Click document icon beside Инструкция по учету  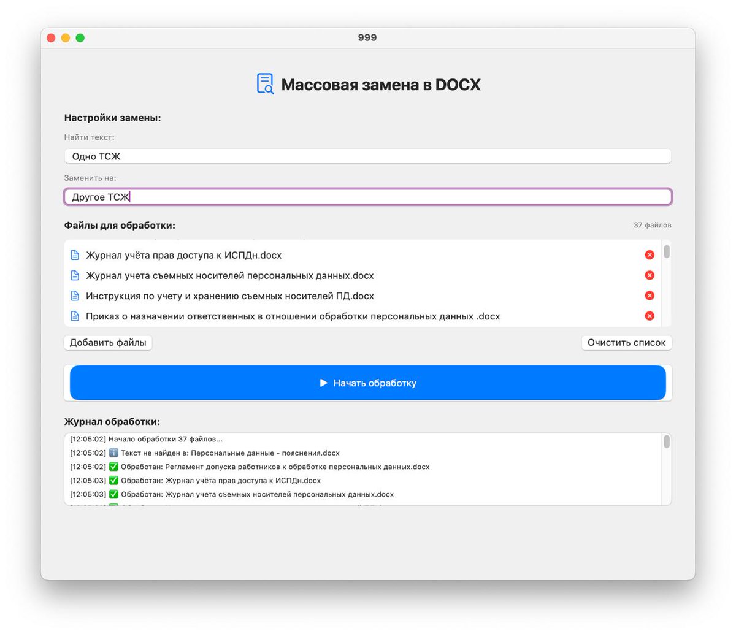pos(75,296)
